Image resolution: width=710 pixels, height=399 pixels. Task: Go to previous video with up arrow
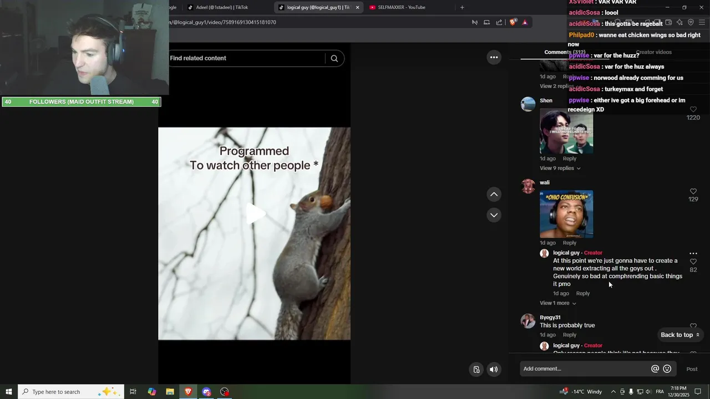point(494,194)
